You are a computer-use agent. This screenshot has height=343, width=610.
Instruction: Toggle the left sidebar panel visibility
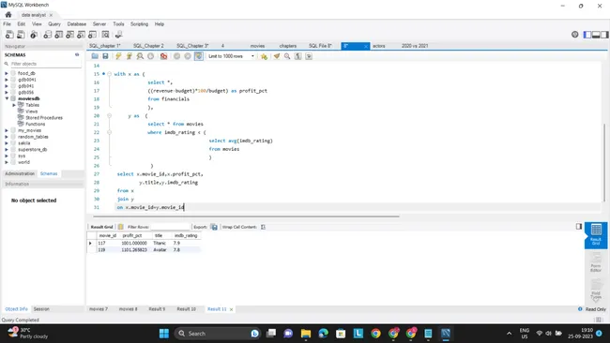tap(587, 35)
